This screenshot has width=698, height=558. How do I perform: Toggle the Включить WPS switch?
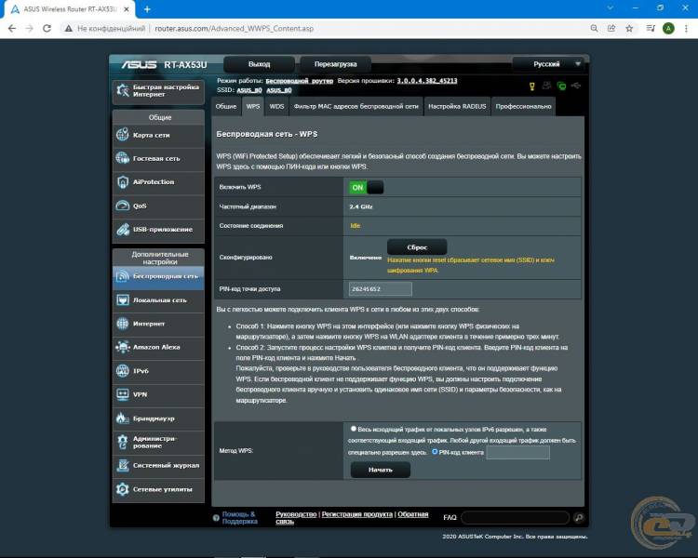[367, 187]
